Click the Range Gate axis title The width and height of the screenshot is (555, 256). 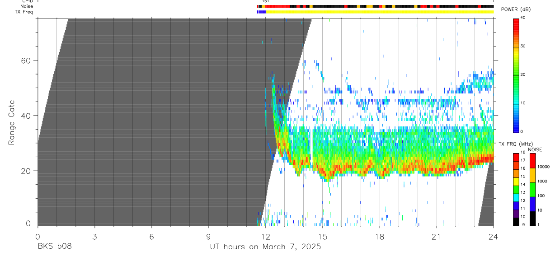[12, 122]
